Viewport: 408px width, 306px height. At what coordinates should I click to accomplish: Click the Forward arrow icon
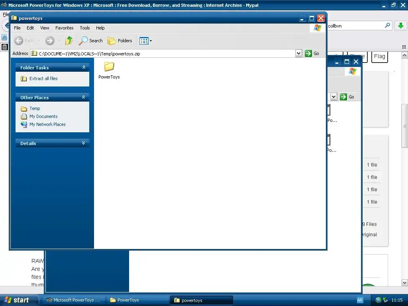[x=50, y=41]
